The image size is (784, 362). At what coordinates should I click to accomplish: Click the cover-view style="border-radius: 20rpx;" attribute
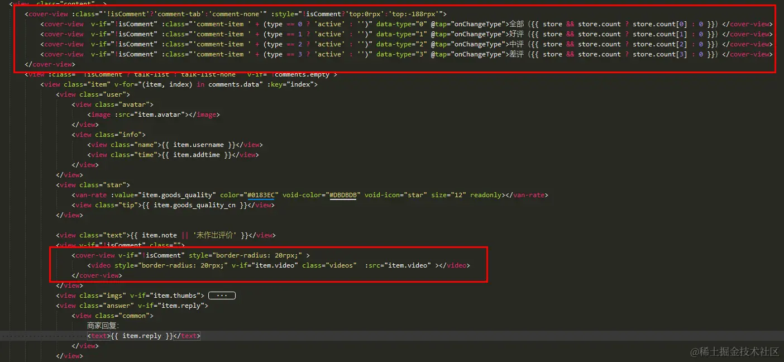[245, 255]
